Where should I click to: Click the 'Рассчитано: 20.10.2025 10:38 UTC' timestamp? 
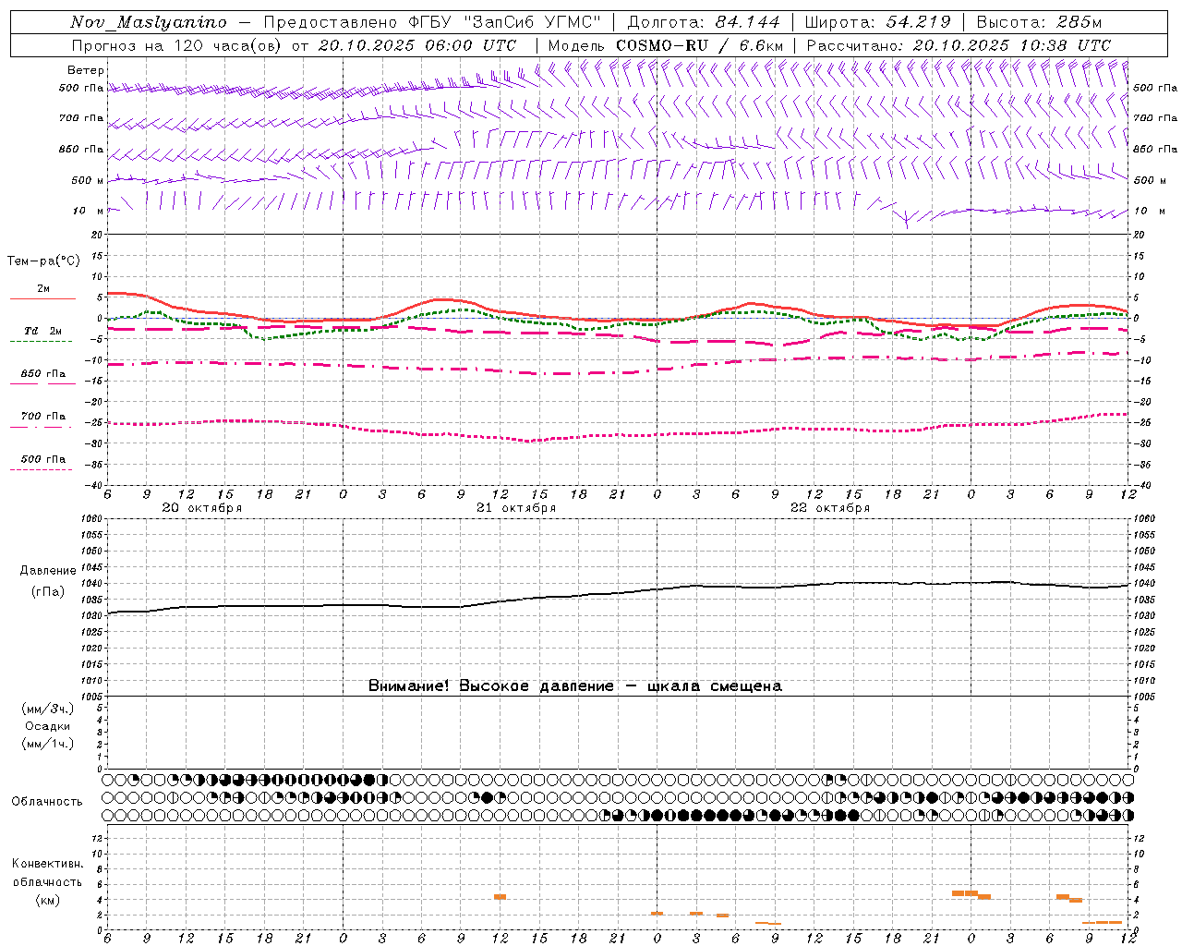(959, 44)
